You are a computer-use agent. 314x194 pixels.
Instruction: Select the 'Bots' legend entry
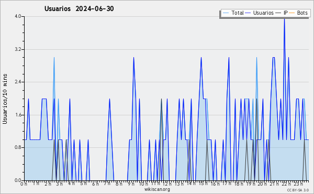[x=298, y=13]
